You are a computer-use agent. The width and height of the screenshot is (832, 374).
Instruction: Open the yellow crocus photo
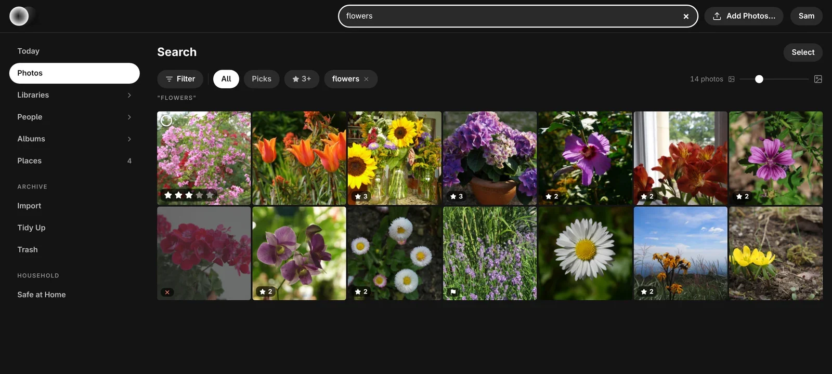point(776,253)
